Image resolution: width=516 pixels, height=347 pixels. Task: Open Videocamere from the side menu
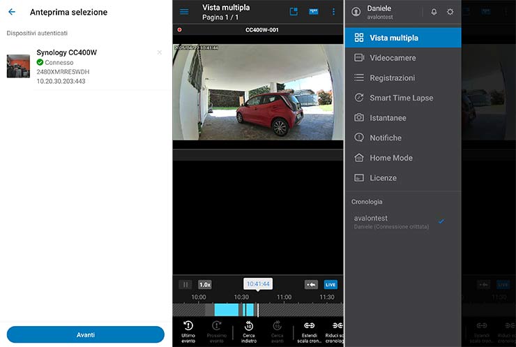click(x=393, y=58)
